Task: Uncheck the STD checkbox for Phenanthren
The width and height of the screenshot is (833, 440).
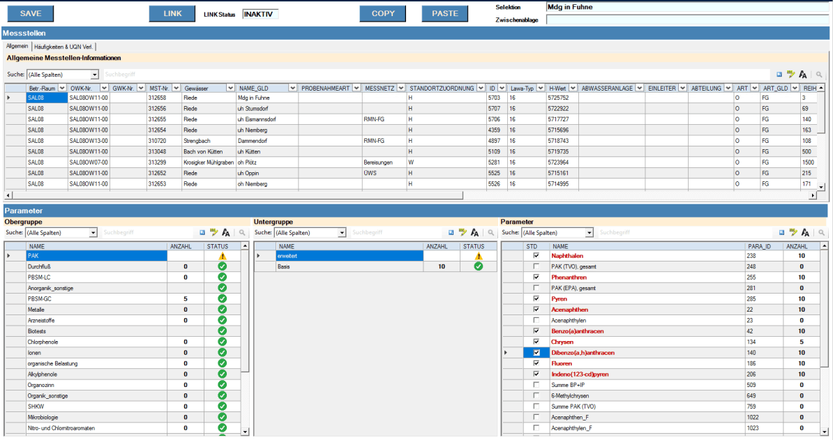Action: tap(536, 277)
